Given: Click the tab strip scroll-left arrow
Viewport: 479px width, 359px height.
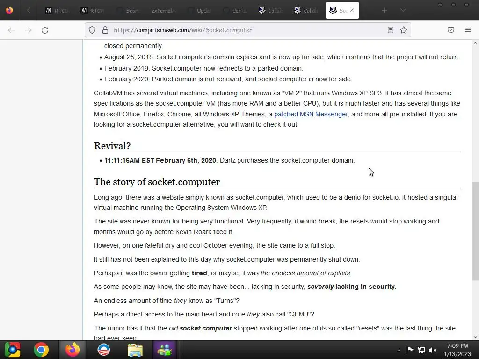Looking at the screenshot, I should point(29,10).
